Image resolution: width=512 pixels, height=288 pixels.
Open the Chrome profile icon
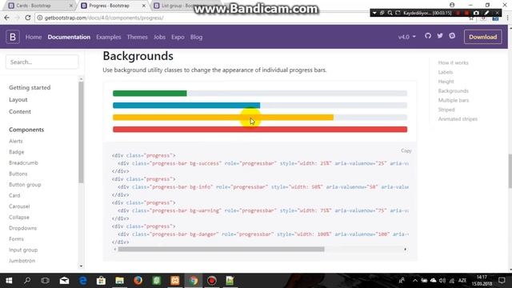pos(452,5)
